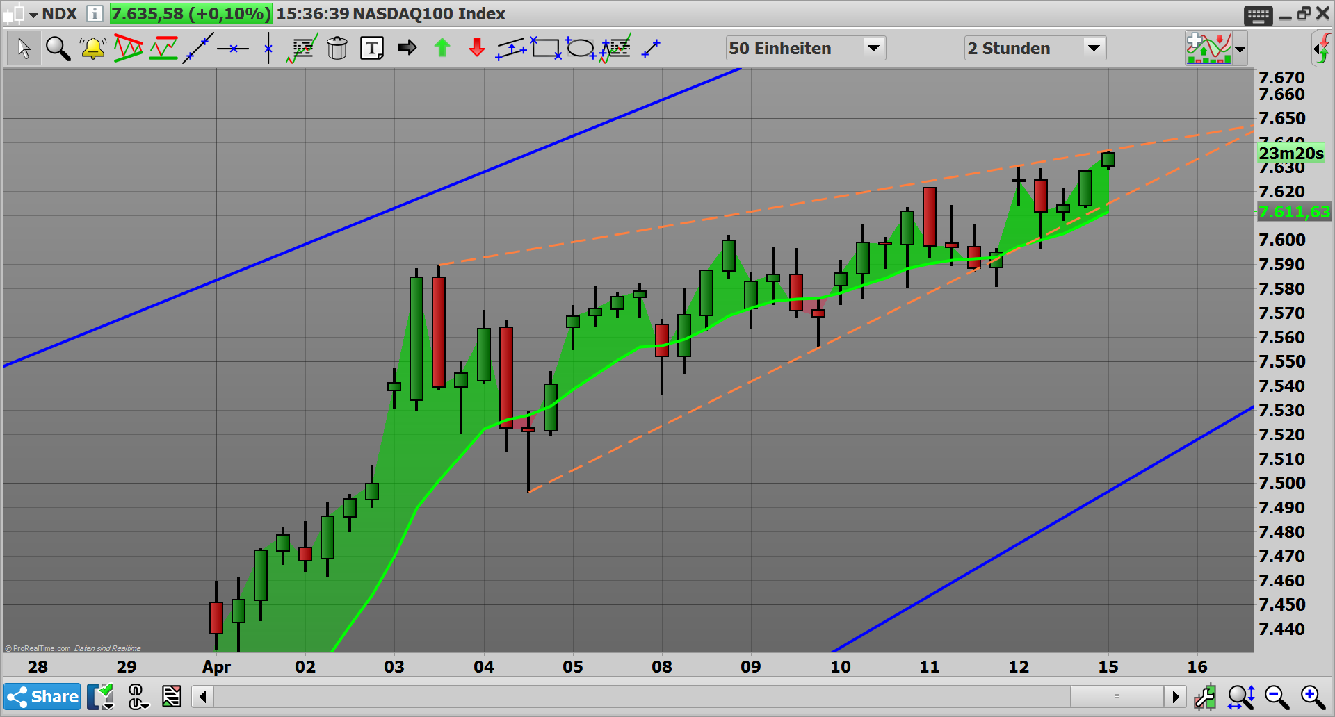
Task: Choose the Fibonacci retracement tool
Action: [x=302, y=49]
